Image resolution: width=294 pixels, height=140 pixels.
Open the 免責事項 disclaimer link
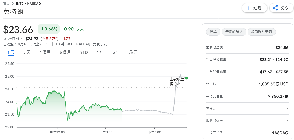click(100, 44)
